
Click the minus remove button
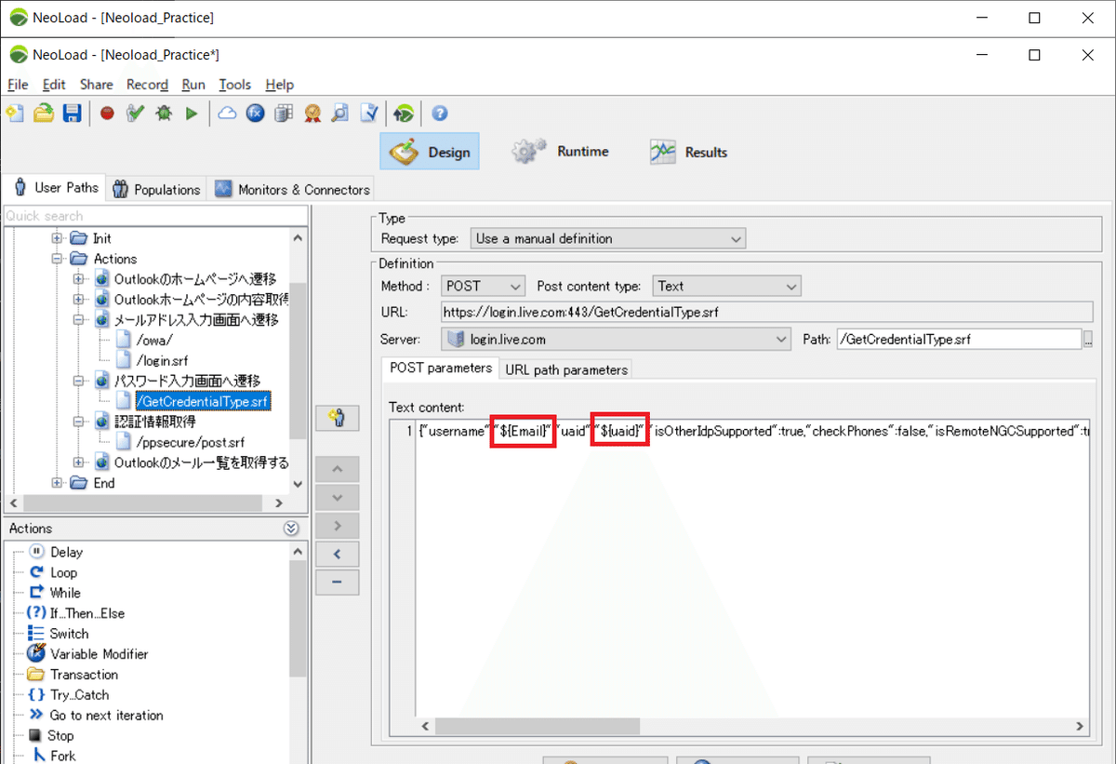point(337,583)
